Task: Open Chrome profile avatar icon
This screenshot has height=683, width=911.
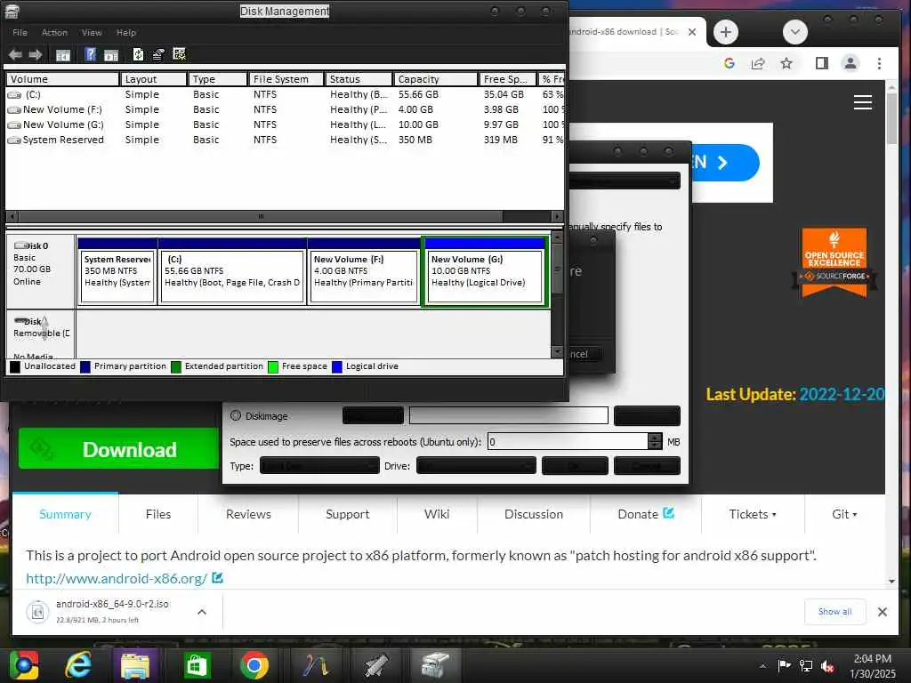Action: [850, 63]
